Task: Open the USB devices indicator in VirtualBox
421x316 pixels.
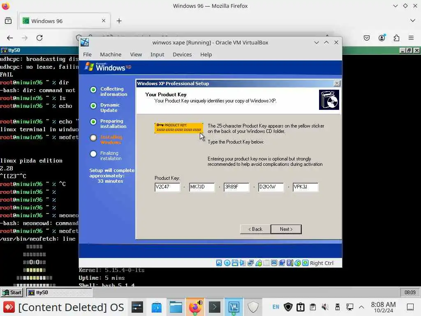Action: [259, 263]
